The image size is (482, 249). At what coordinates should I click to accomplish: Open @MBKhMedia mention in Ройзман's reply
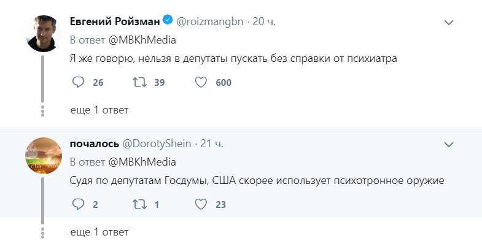(x=142, y=40)
